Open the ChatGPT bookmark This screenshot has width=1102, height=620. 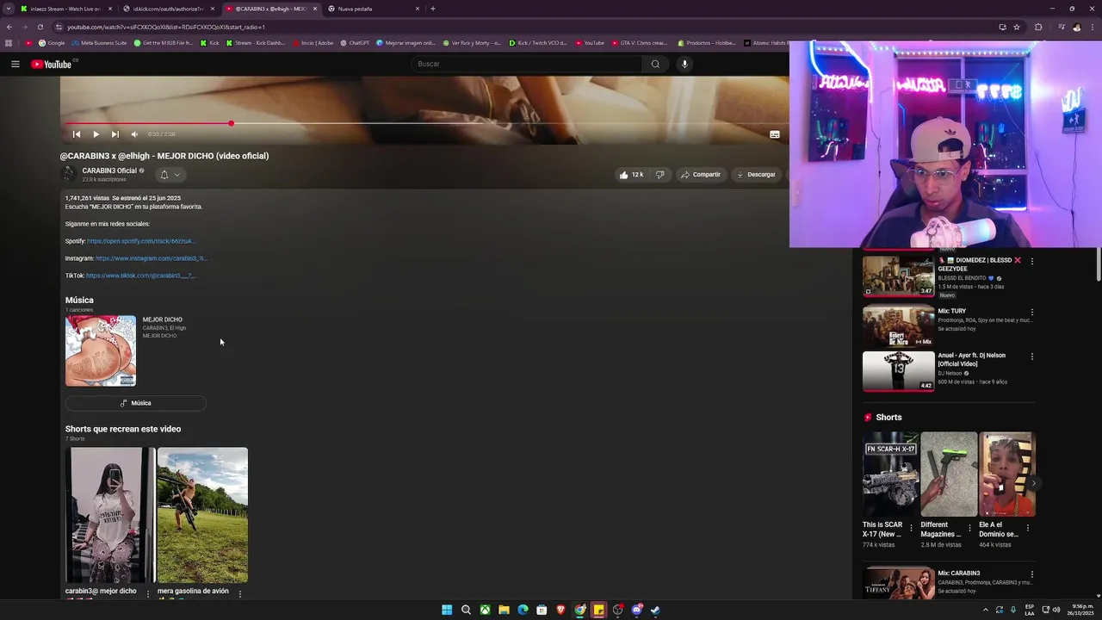355,43
